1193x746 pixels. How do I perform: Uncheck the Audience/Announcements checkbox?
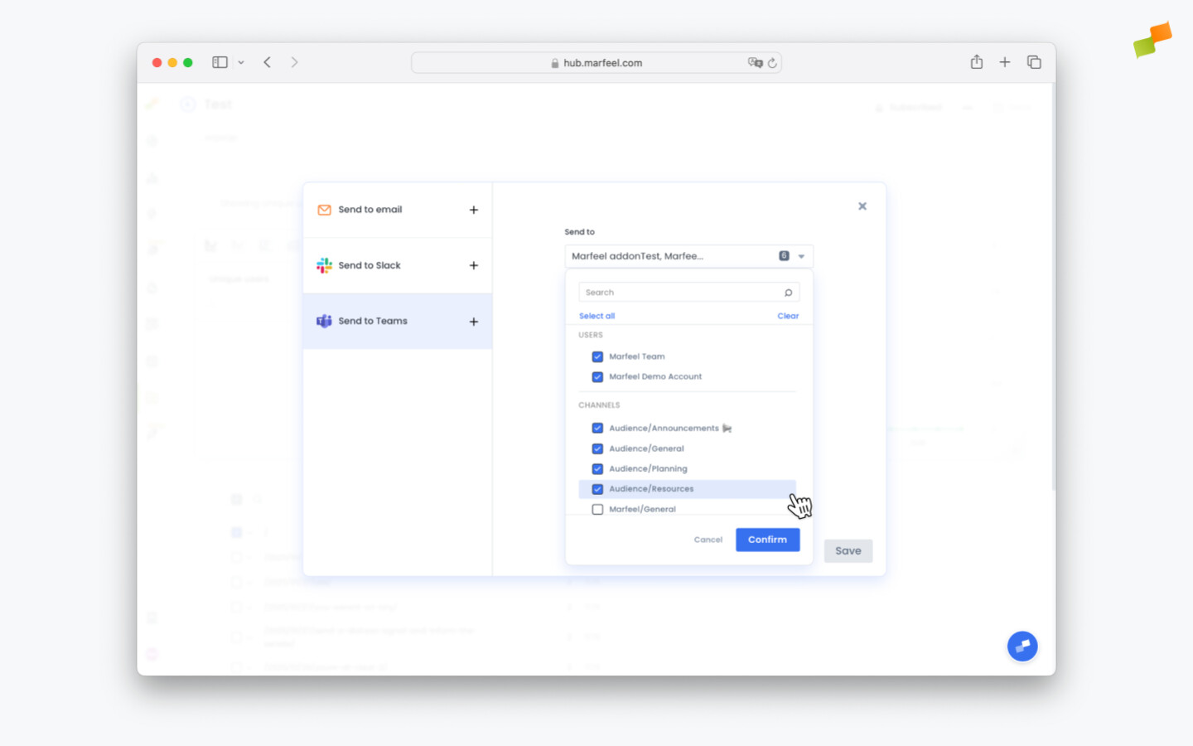(x=597, y=428)
